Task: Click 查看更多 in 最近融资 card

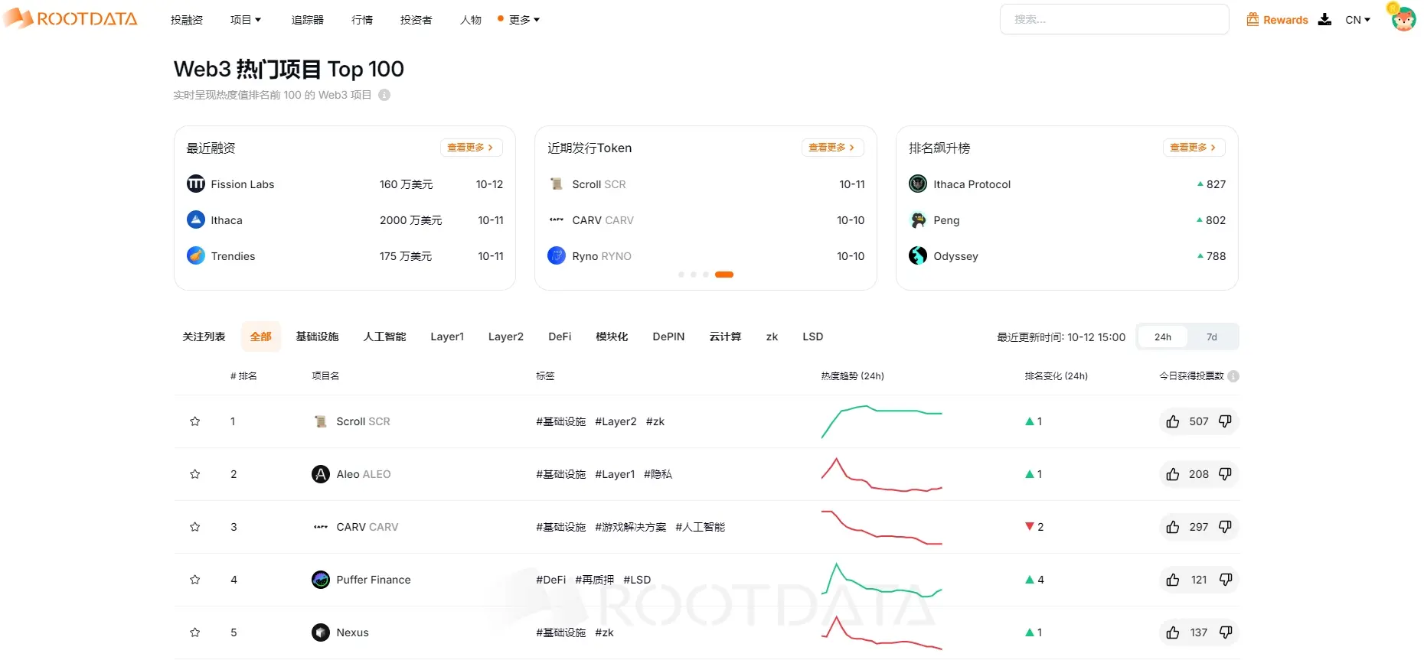Action: click(470, 148)
